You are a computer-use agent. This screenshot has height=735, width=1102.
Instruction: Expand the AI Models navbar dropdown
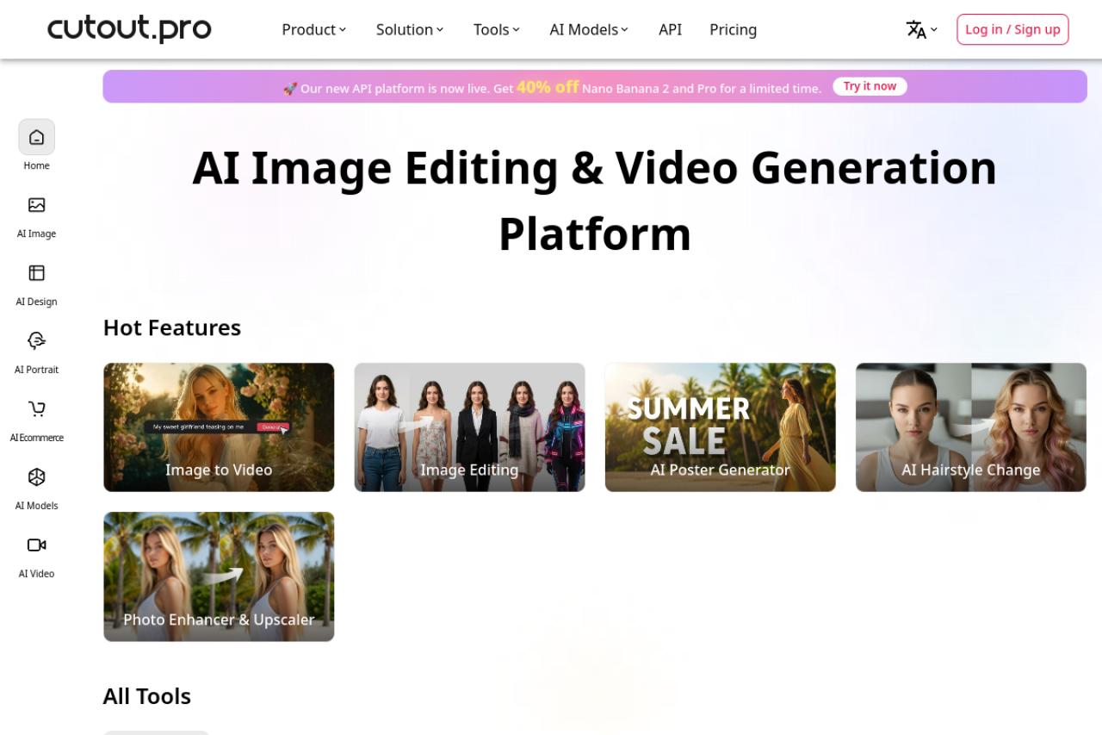tap(589, 30)
